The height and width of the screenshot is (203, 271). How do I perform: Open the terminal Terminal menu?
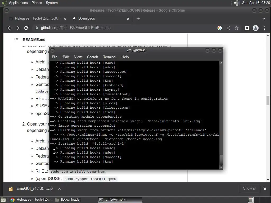[110, 57]
